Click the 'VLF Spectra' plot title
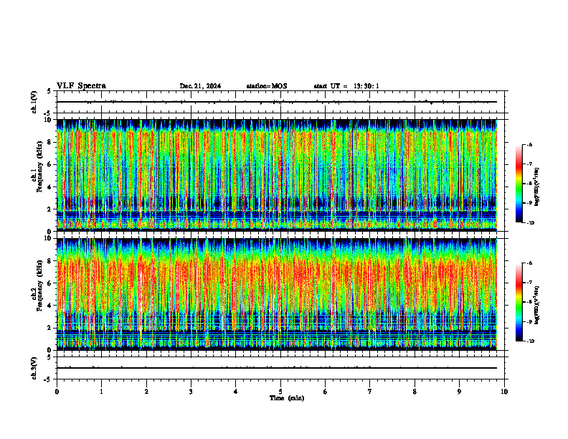Screen dimensions: 568x439 click(x=81, y=86)
